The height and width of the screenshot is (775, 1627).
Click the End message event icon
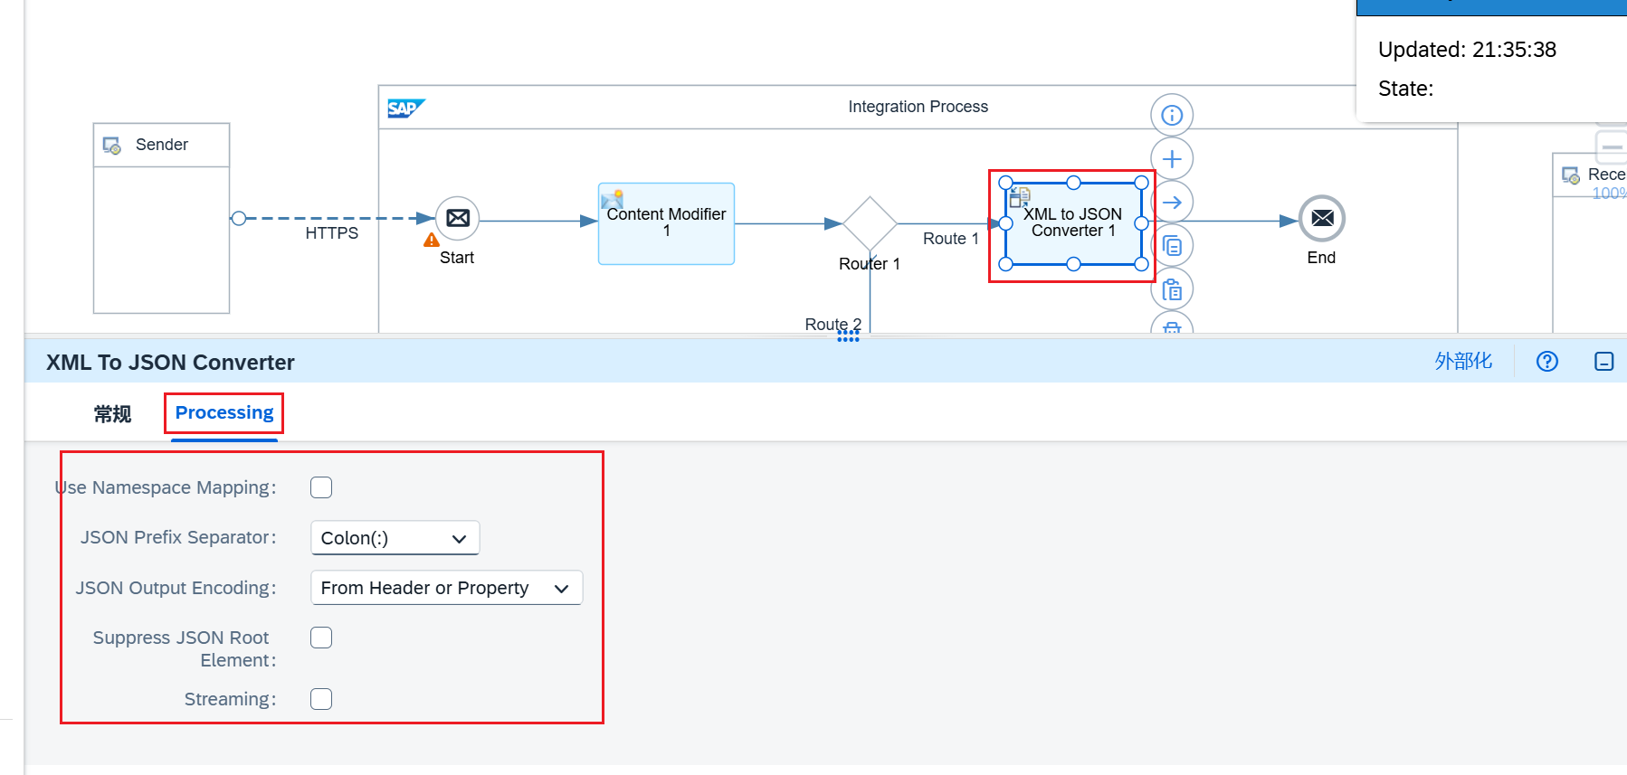(x=1321, y=219)
